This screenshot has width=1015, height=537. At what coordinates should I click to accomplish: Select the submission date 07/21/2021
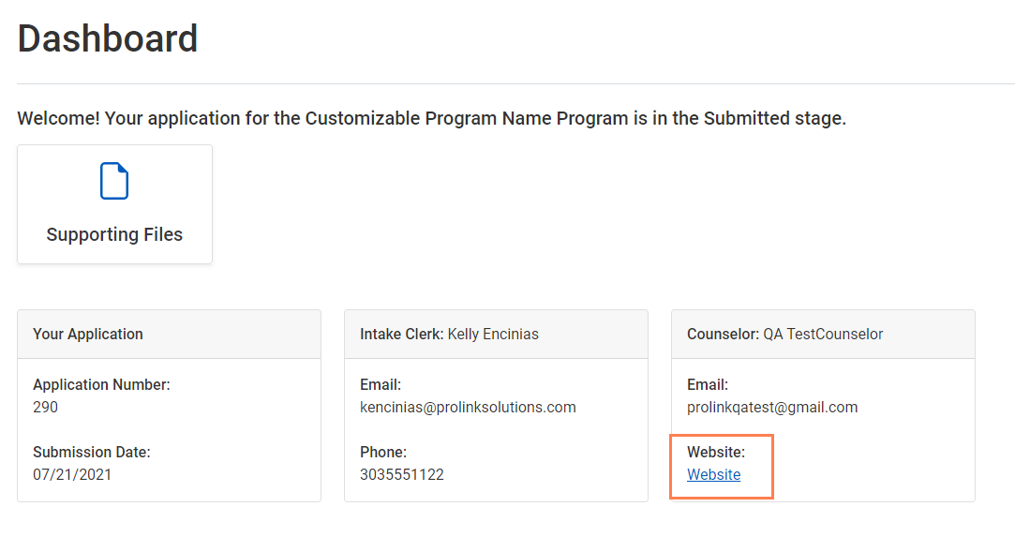(72, 474)
